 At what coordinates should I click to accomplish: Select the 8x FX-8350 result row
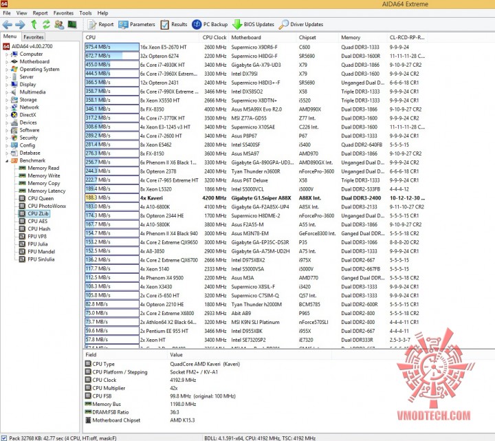pyautogui.click(x=255, y=109)
